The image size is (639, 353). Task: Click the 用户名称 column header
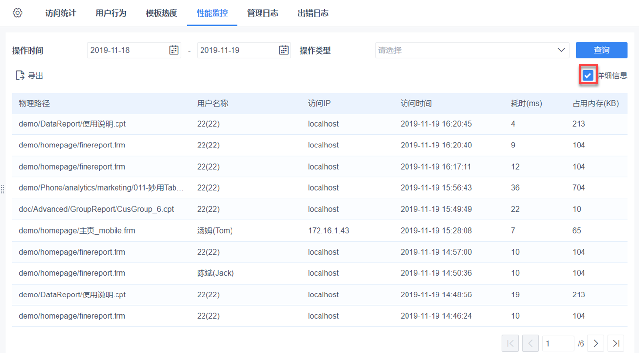pyautogui.click(x=213, y=103)
